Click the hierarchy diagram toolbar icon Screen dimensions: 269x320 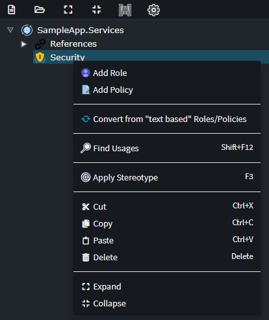(125, 10)
